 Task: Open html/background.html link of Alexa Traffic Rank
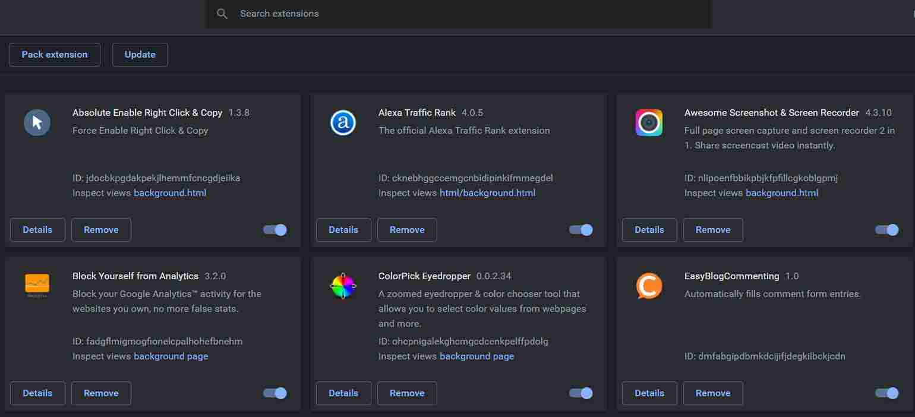(487, 193)
